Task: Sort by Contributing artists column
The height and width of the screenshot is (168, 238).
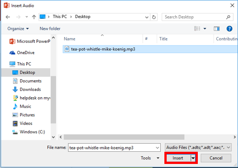Action: coord(226,39)
